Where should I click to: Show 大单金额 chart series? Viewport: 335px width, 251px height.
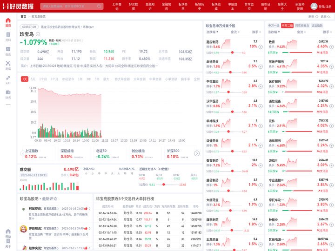[x=140, y=79]
